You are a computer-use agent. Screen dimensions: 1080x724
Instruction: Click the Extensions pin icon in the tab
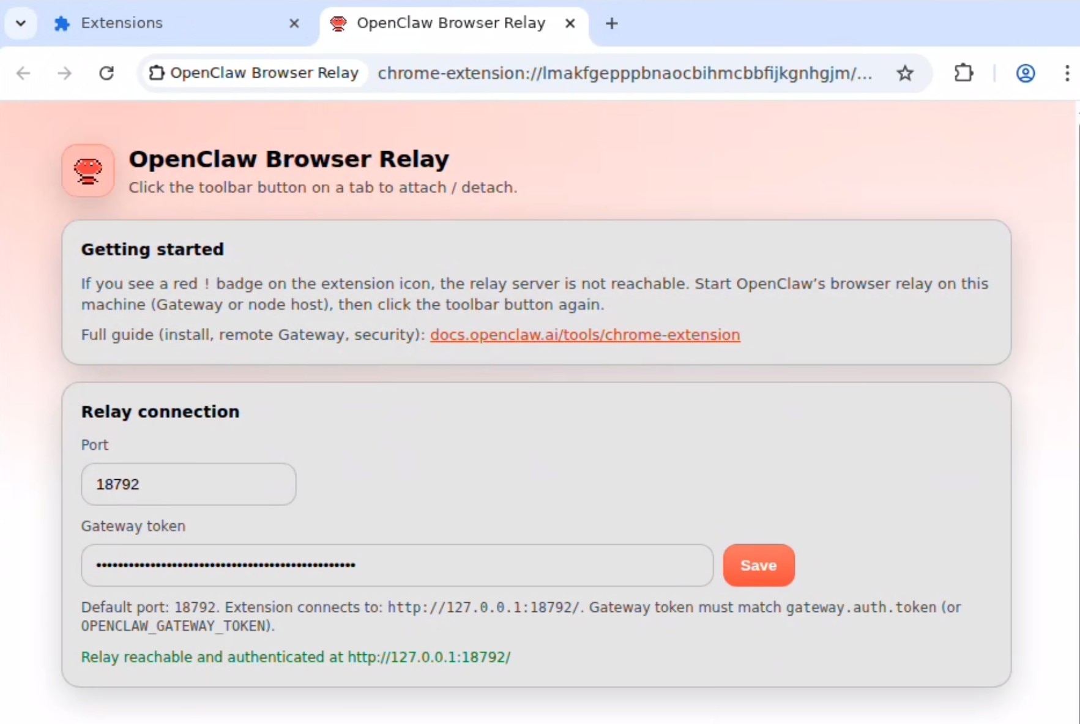pos(62,23)
